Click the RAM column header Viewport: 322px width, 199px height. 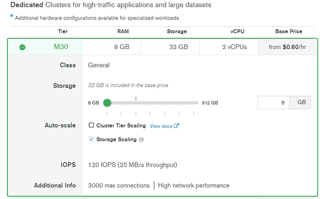(x=123, y=32)
